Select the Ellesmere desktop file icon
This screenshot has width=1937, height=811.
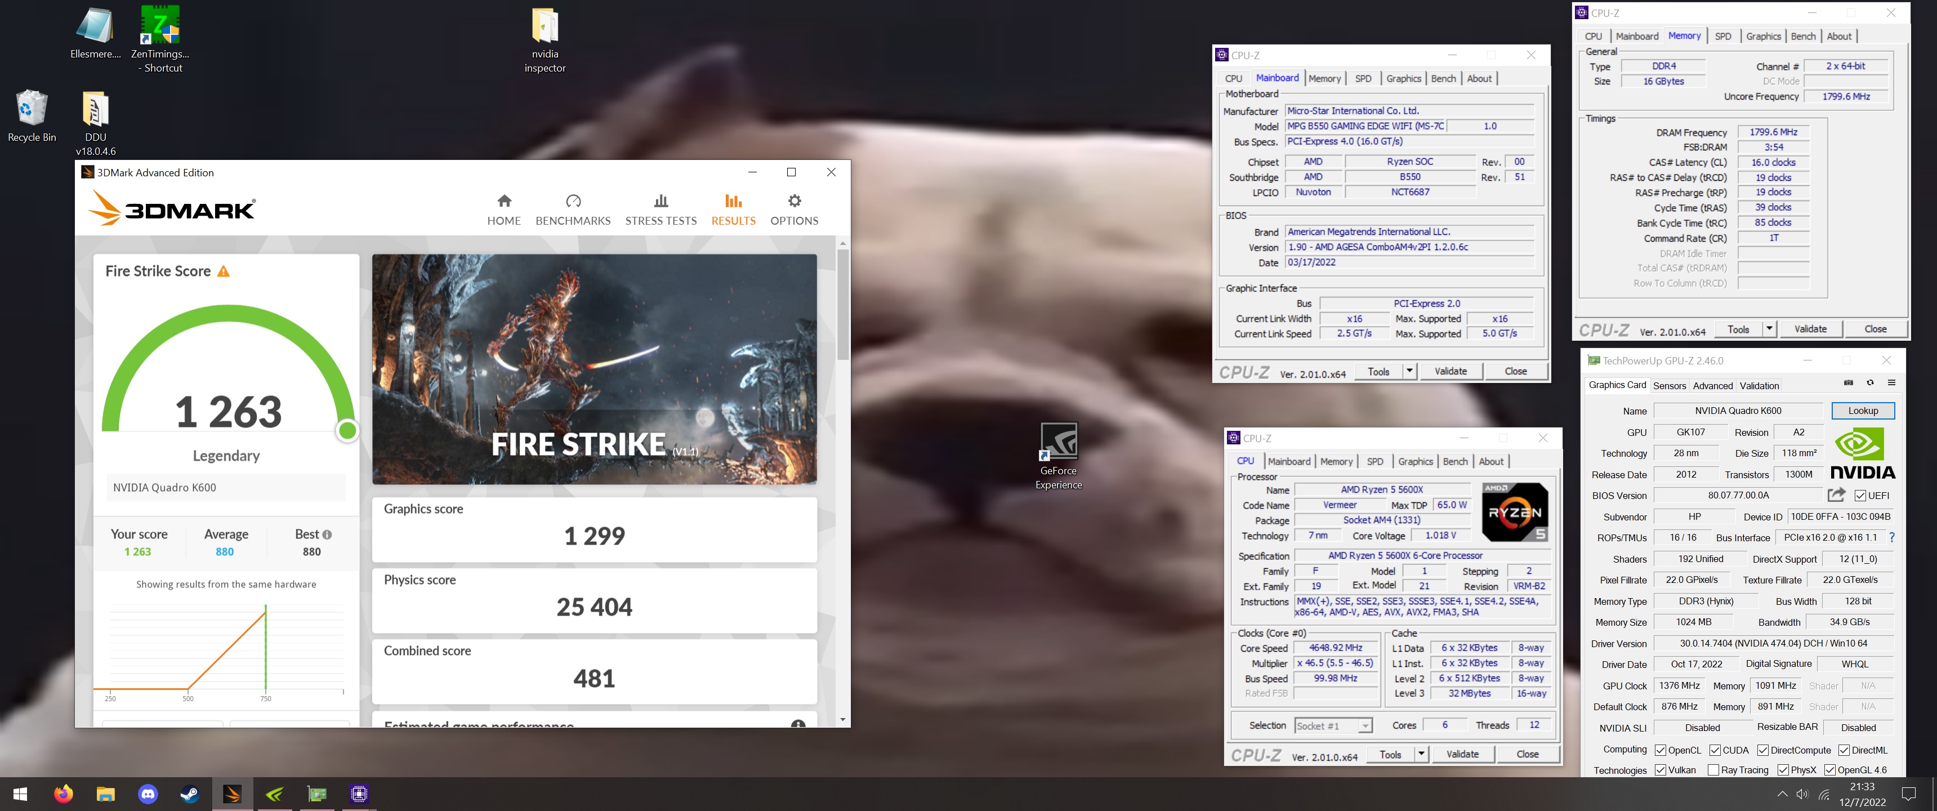click(x=96, y=33)
